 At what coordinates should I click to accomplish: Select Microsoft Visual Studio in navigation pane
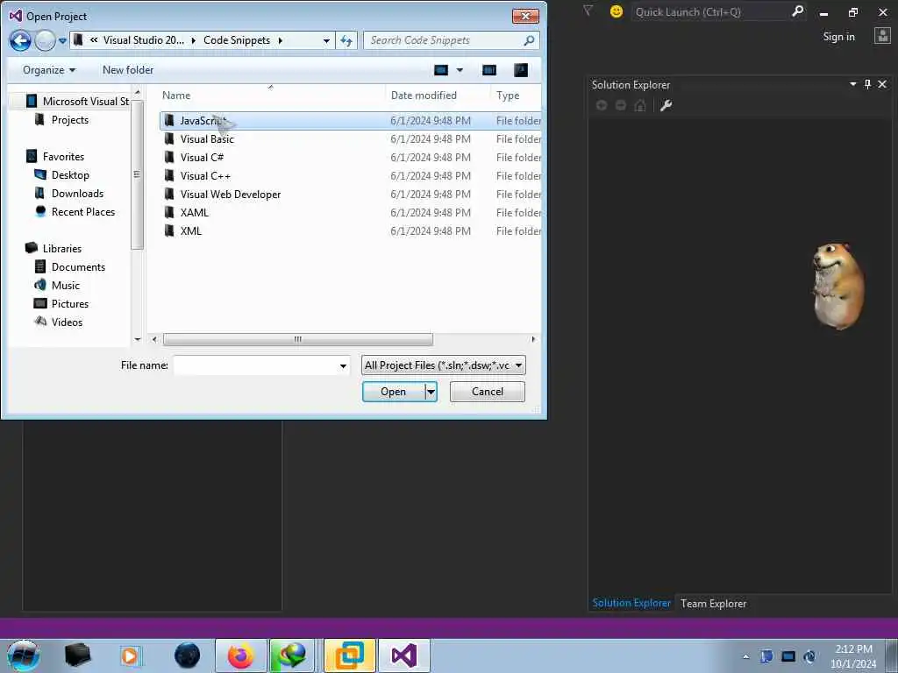(x=77, y=102)
